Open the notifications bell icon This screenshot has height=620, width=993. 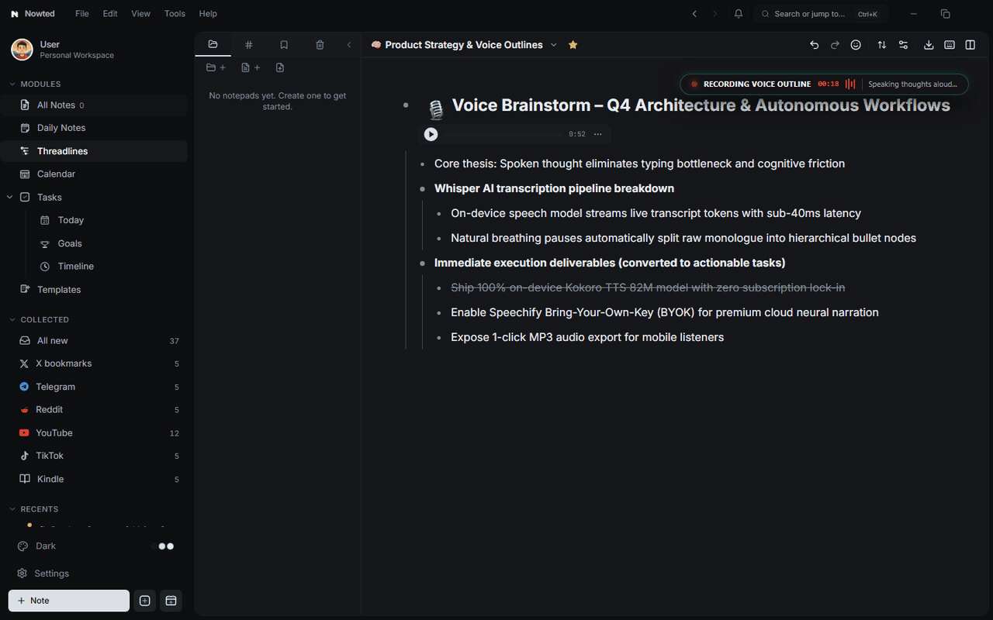tap(739, 14)
